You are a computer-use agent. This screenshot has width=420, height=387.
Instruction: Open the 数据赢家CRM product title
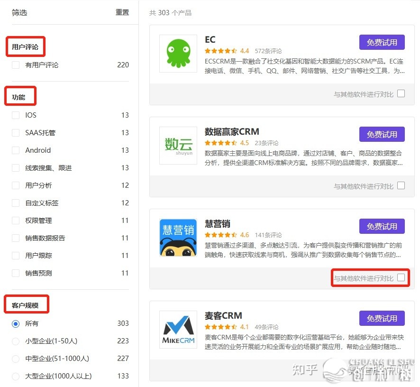[232, 131]
